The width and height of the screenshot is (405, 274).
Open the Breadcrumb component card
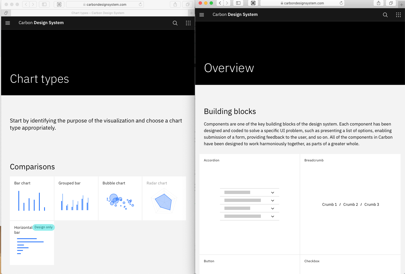[350, 204]
